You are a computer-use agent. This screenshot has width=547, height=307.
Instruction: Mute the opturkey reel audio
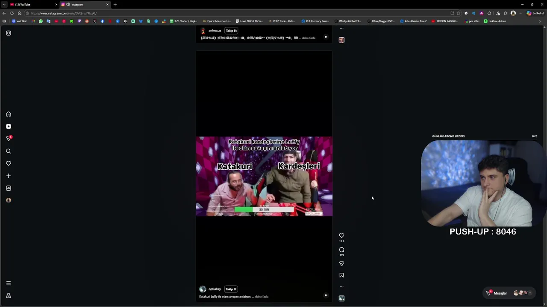[326, 295]
